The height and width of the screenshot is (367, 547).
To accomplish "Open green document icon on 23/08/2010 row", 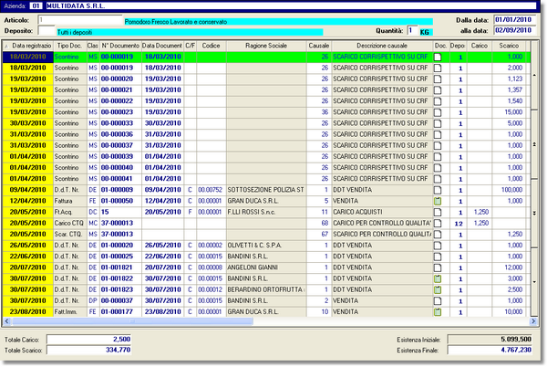I will pyautogui.click(x=438, y=312).
